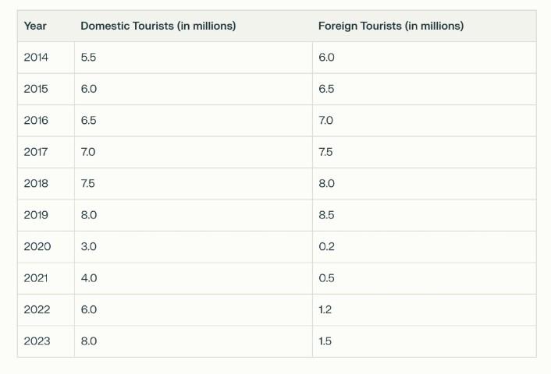Screen dimensions: 551x374
Task: Click foreign tourists value 0.2 for 2020
Action: (326, 247)
